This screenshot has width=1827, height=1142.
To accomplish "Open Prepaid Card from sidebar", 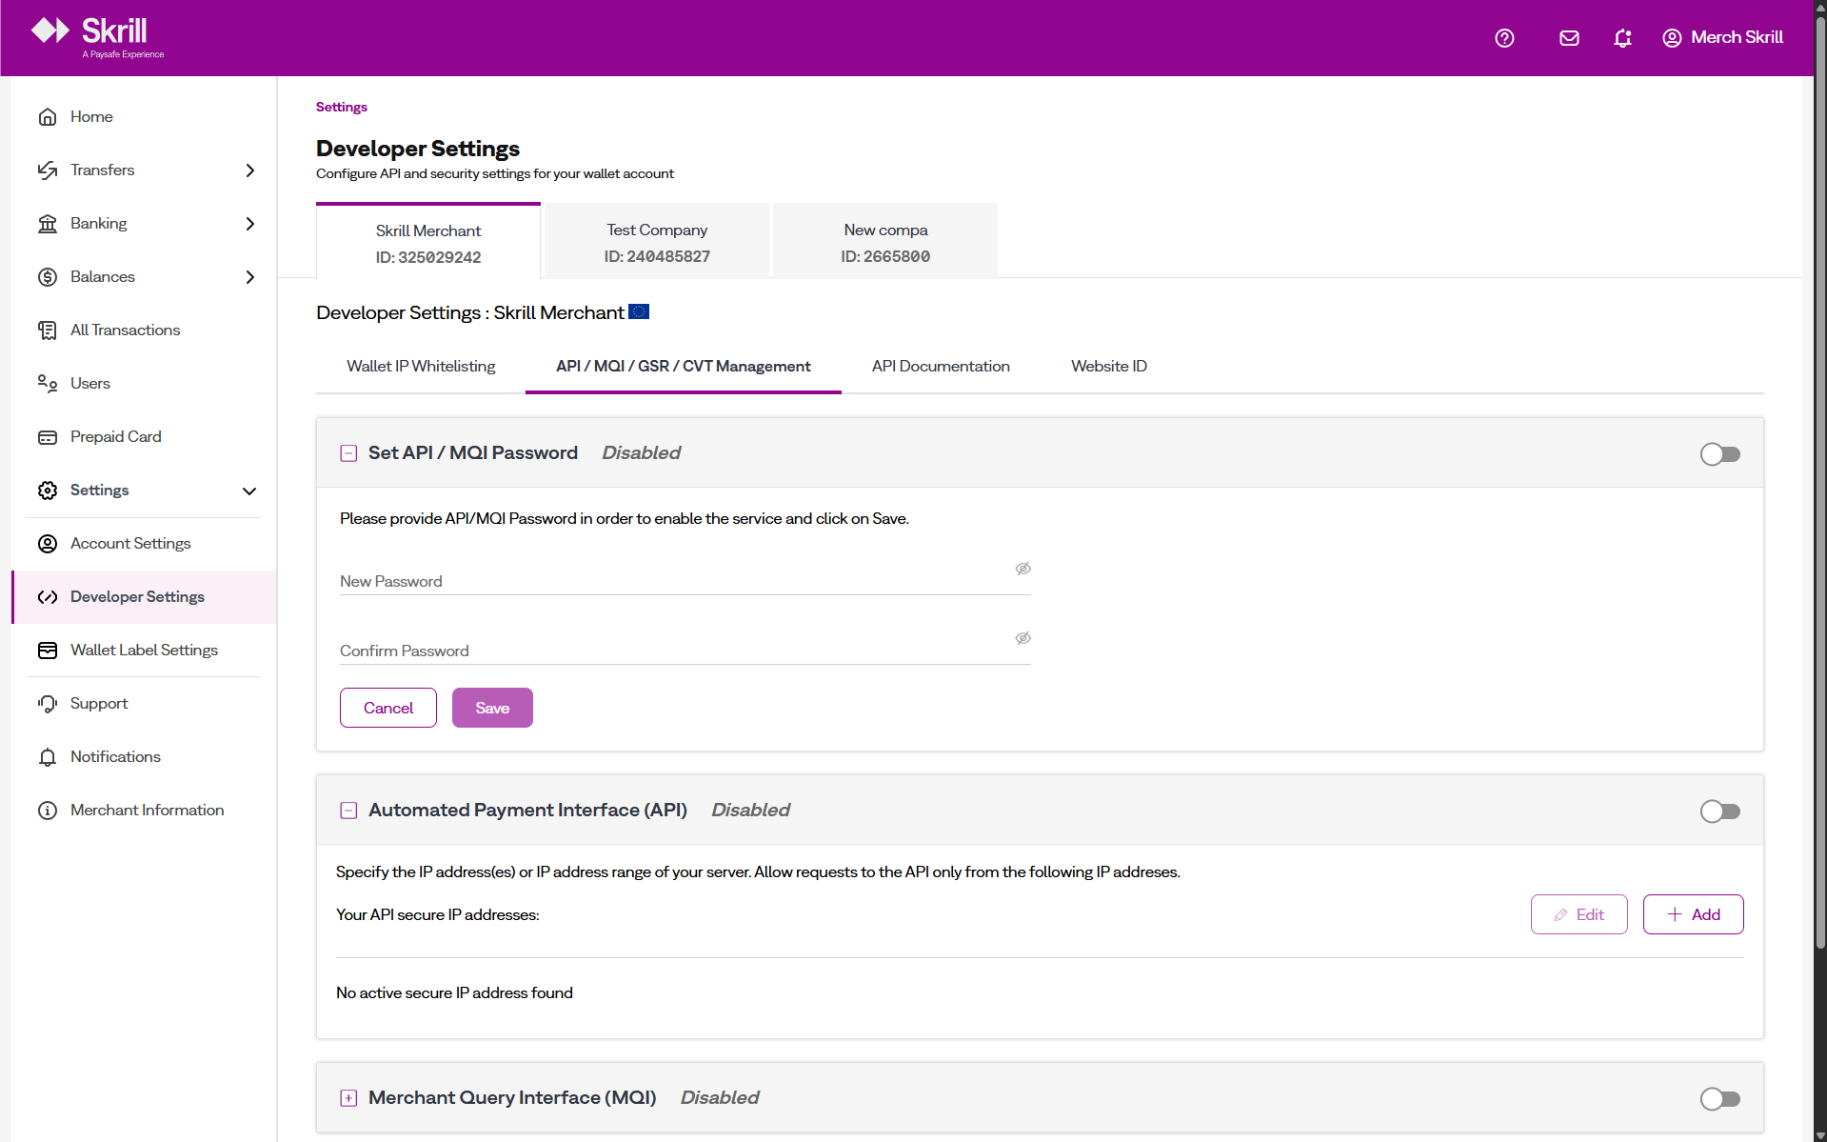I will pos(115,436).
